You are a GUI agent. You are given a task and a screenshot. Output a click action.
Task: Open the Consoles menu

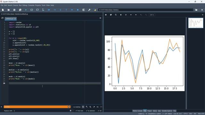tap(31, 5)
